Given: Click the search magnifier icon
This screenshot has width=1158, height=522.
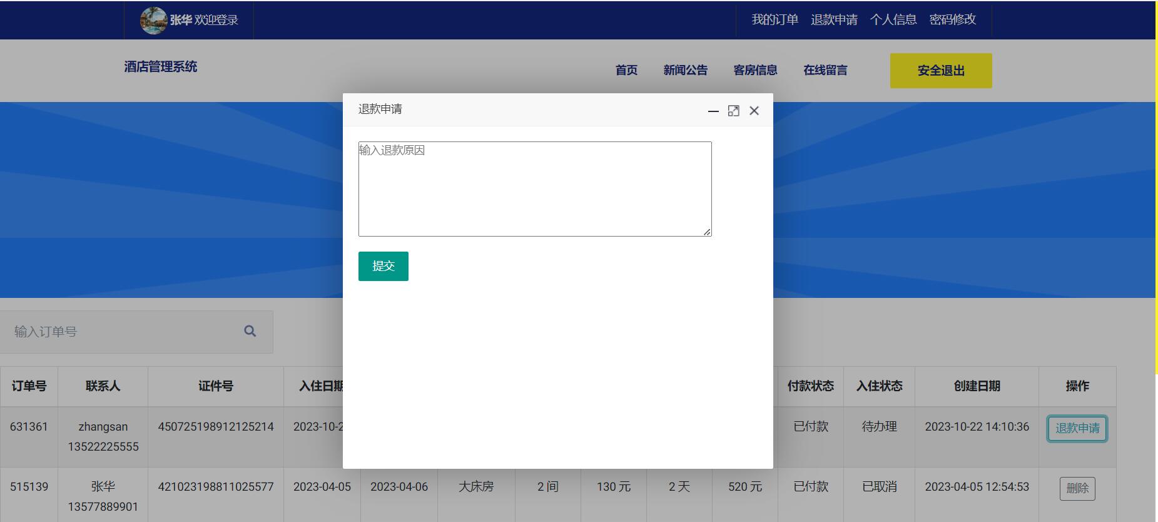Looking at the screenshot, I should (x=250, y=331).
